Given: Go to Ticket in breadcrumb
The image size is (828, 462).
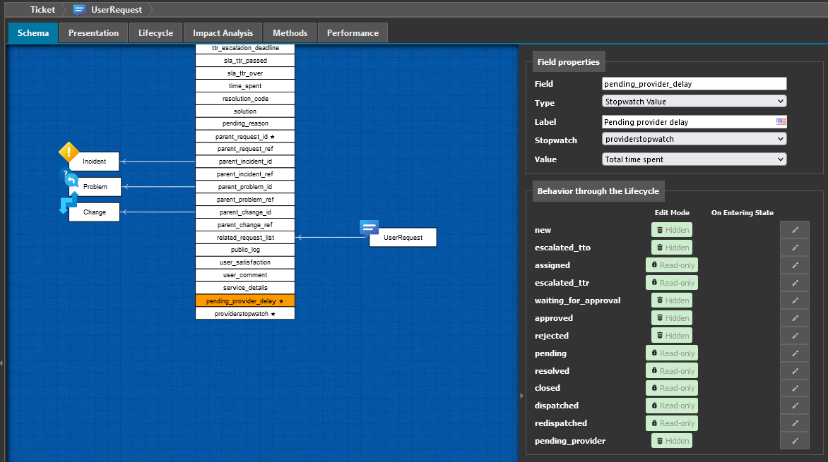Looking at the screenshot, I should (42, 10).
